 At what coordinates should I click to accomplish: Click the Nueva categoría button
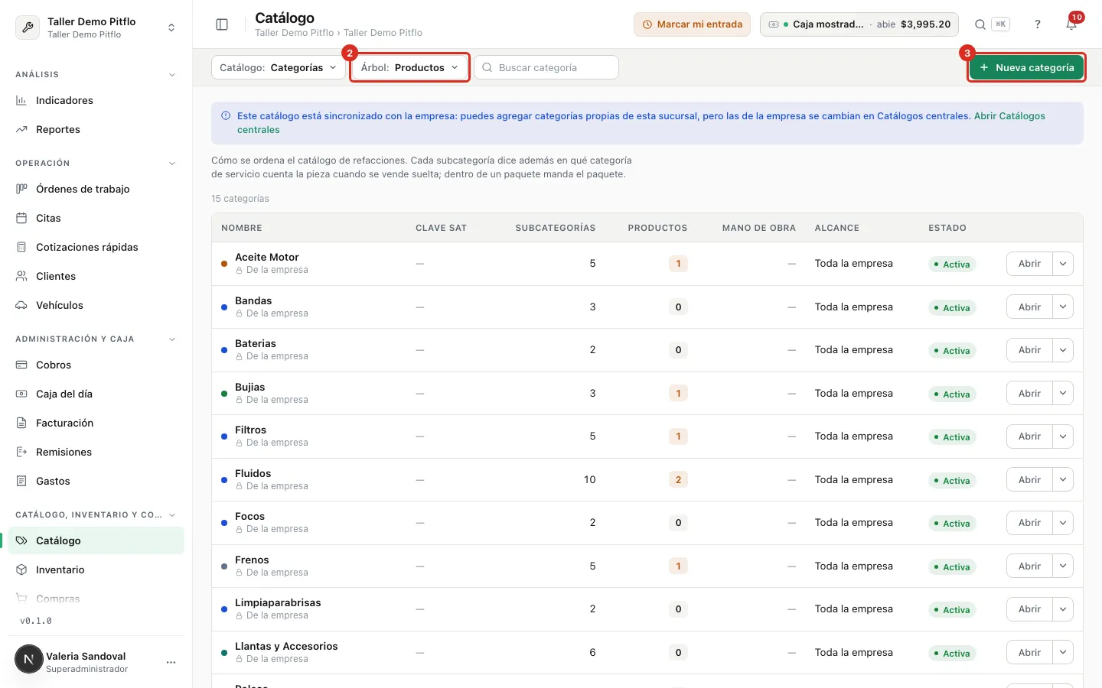(x=1026, y=67)
